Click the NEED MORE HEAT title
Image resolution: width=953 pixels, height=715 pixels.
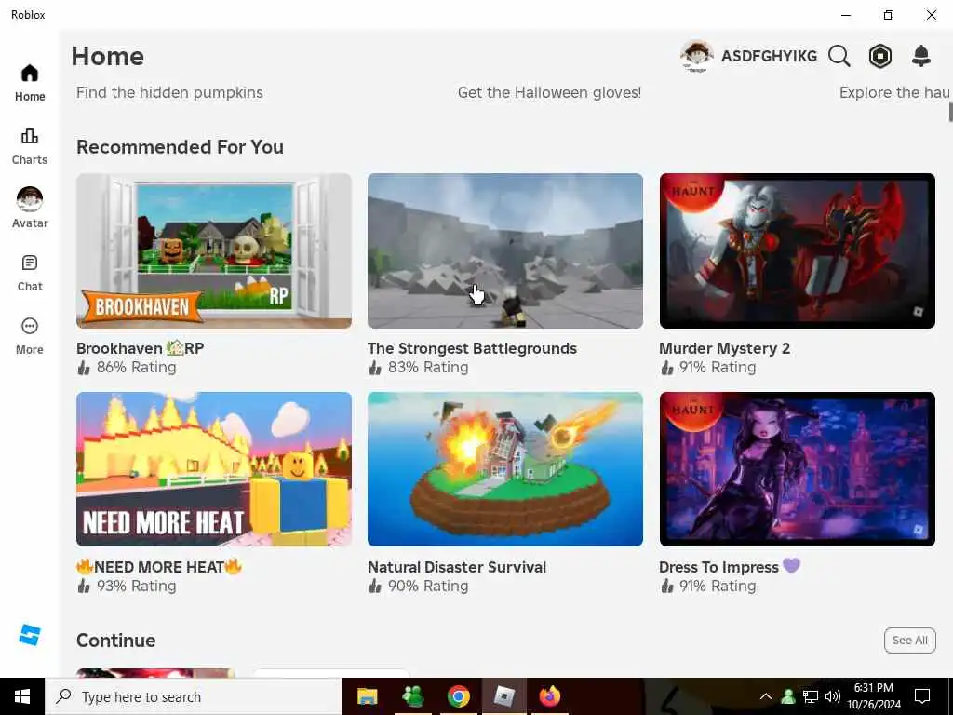159,567
